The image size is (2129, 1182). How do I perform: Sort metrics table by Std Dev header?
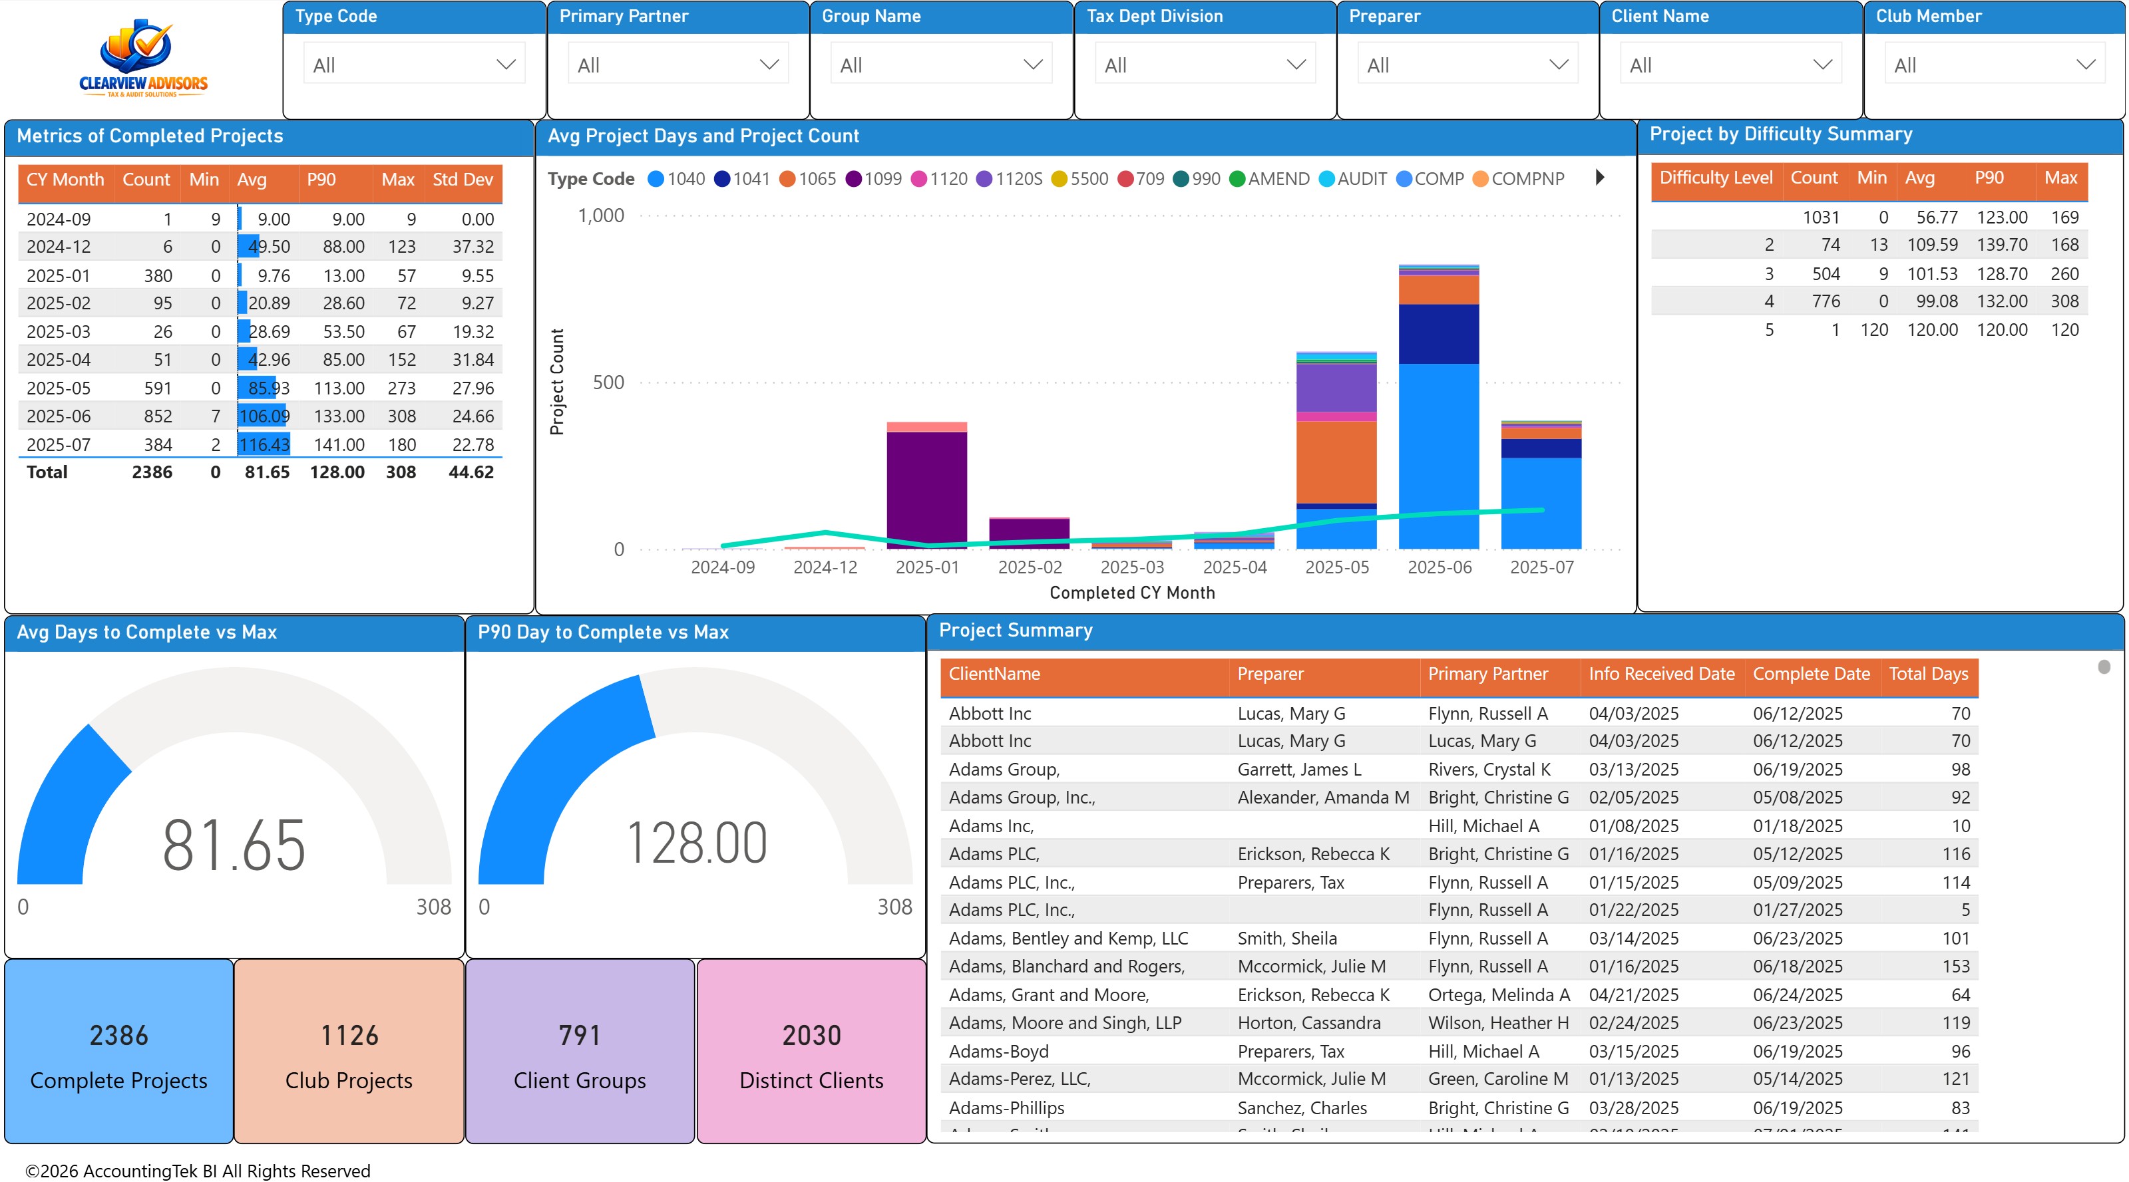pos(463,180)
